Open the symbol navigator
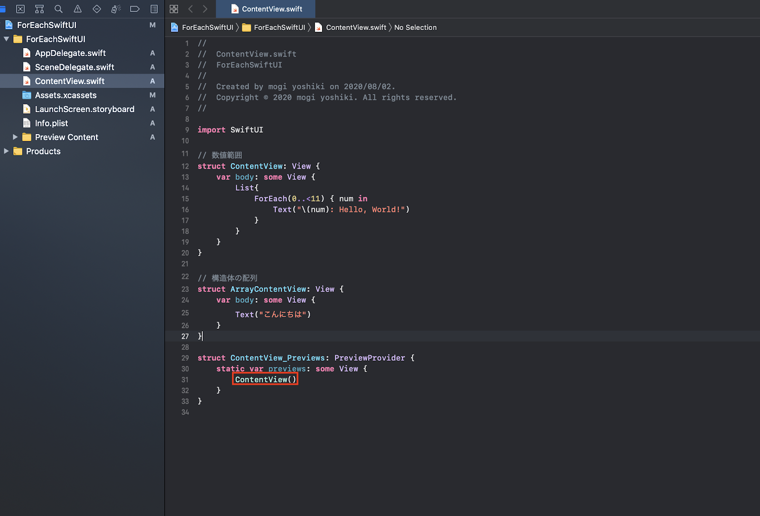Screen dimensions: 760x516 [39, 9]
